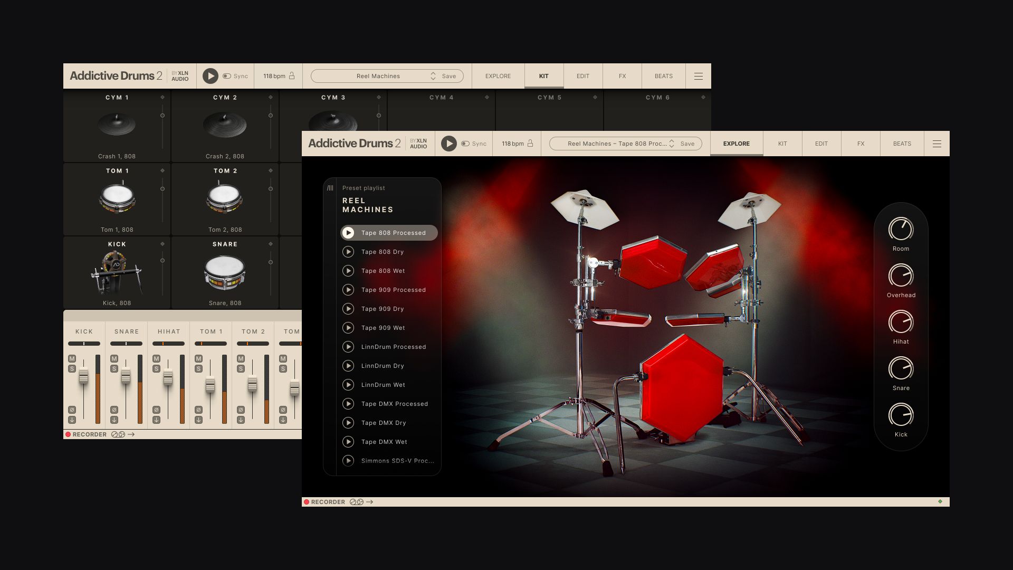Viewport: 1013px width, 570px height.
Task: Click recorder export arrow in front window
Action: 370,502
